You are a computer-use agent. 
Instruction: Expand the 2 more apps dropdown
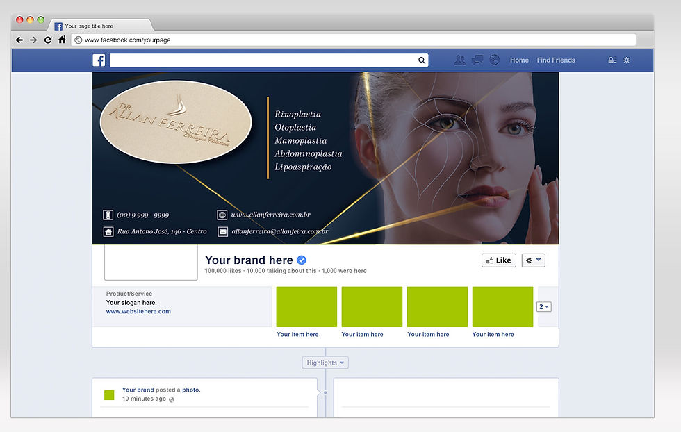tap(543, 306)
